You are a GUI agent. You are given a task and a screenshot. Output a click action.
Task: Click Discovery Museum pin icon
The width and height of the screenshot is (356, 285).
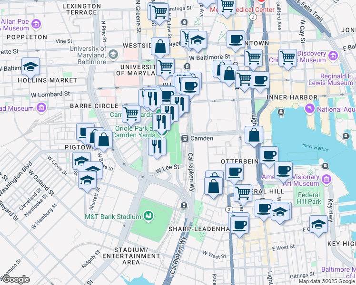(x=333, y=56)
